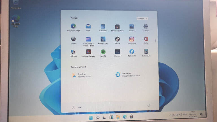Open Disney+ from pinned apps

pyautogui.click(x=117, y=52)
